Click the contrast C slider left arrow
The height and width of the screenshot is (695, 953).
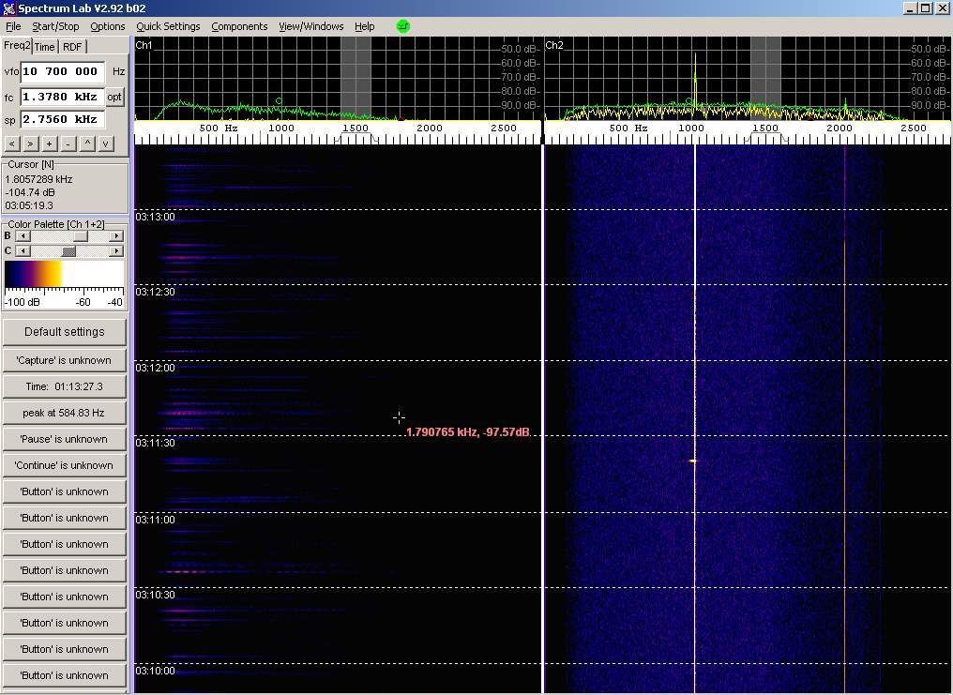click(x=23, y=251)
